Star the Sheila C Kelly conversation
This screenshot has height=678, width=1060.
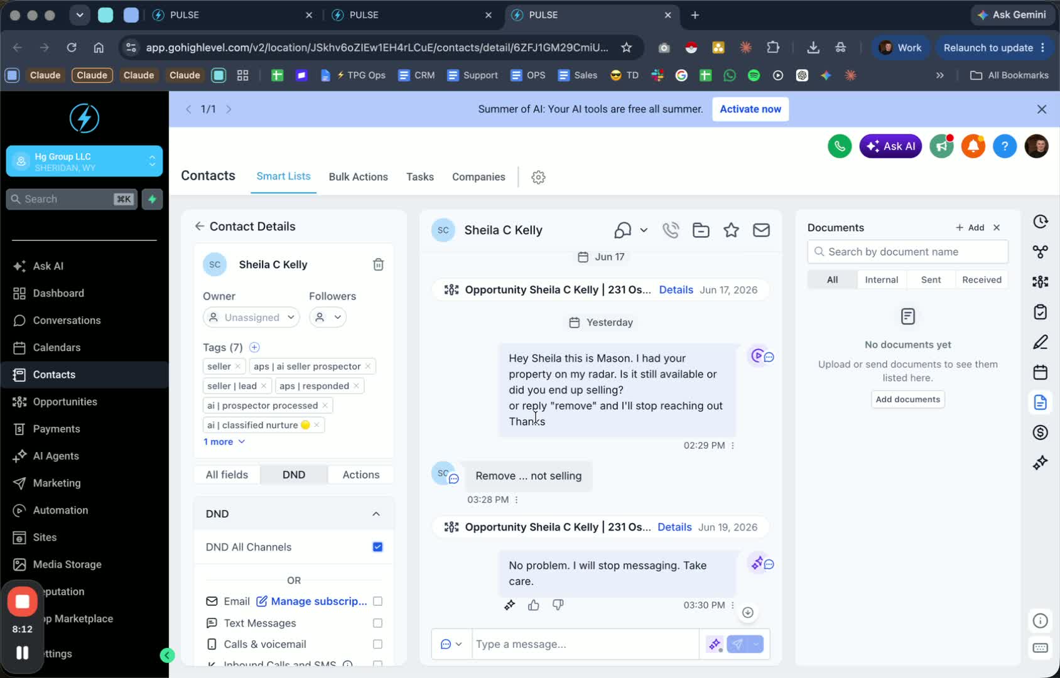[x=731, y=230]
